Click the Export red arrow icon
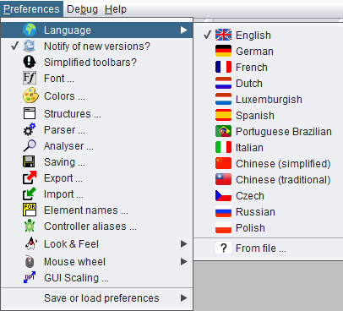The image size is (343, 311). (x=30, y=177)
